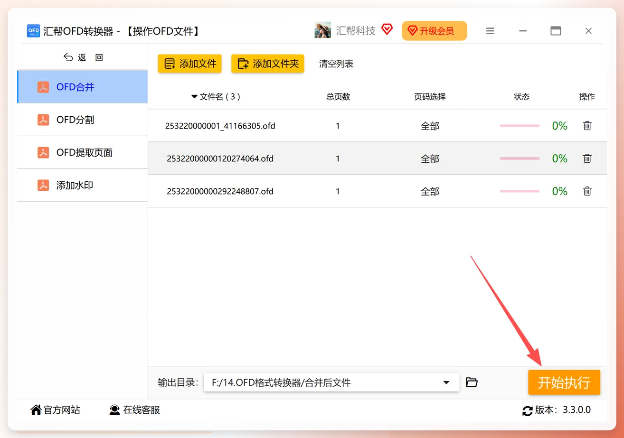624x438 pixels.
Task: Click the 升级会员 upgrade button
Action: [x=435, y=31]
